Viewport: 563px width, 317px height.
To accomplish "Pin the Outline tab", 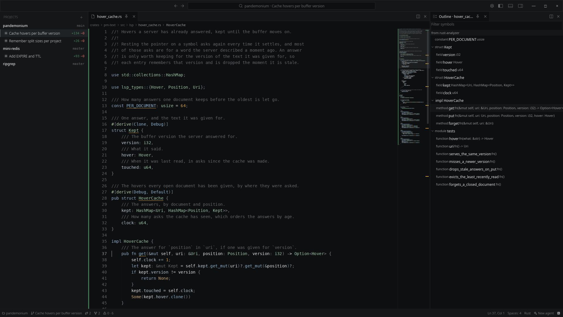I will tap(478, 16).
